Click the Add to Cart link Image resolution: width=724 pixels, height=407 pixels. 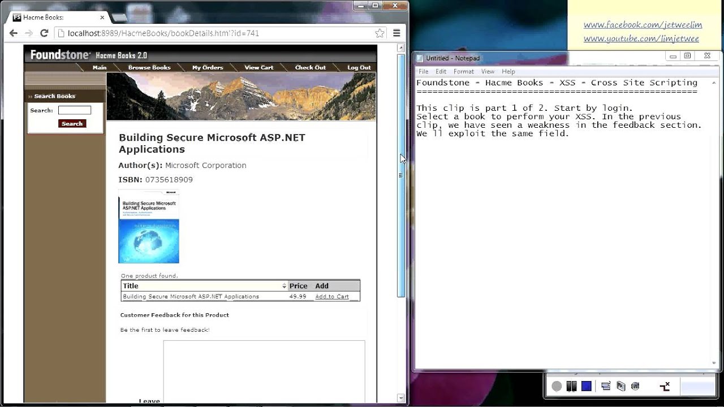pyautogui.click(x=332, y=296)
